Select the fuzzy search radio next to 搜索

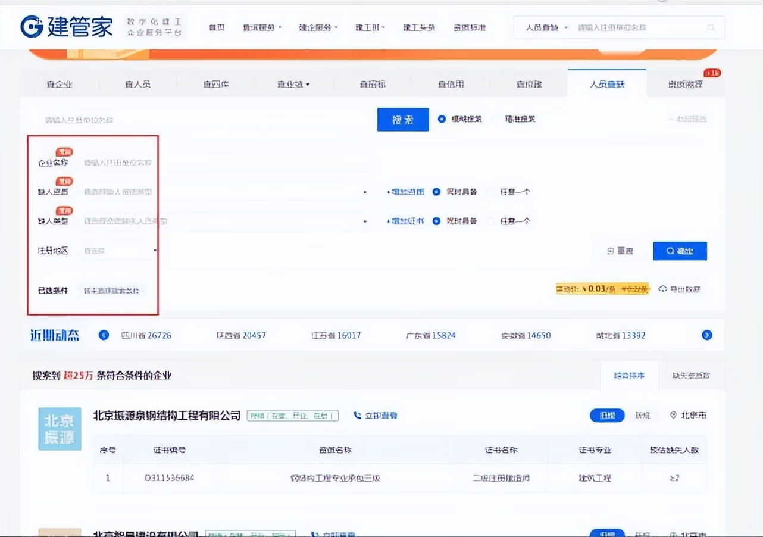point(442,119)
